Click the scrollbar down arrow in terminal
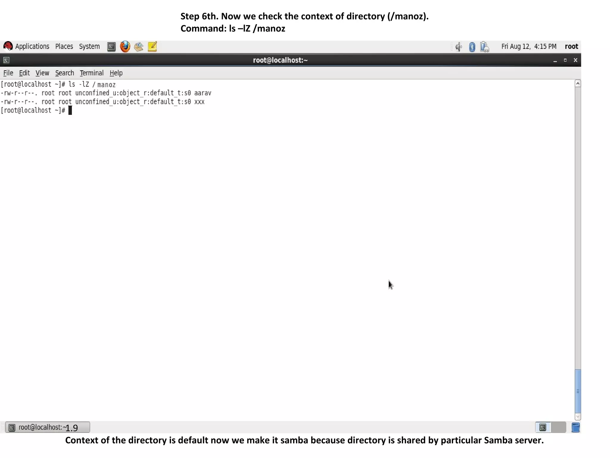The height and width of the screenshot is (458, 610). click(x=578, y=417)
